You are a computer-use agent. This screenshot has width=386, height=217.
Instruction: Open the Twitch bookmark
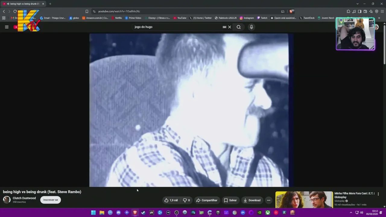[262, 18]
